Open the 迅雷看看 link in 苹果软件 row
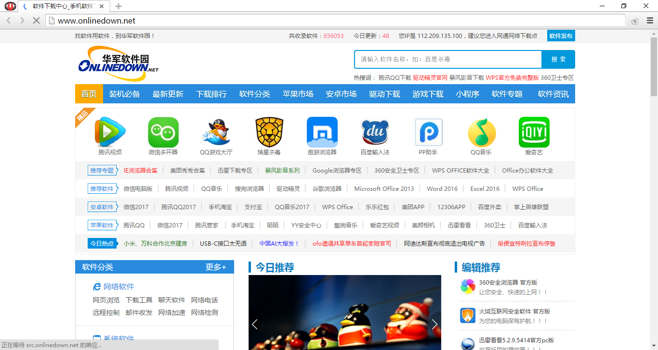 (x=459, y=225)
